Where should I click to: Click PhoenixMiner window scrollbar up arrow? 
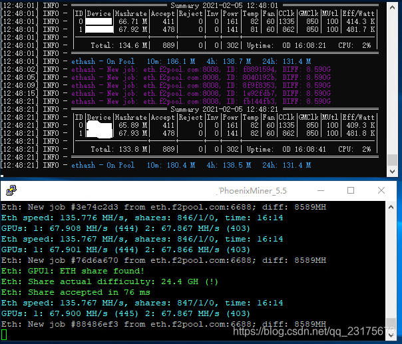coord(391,207)
